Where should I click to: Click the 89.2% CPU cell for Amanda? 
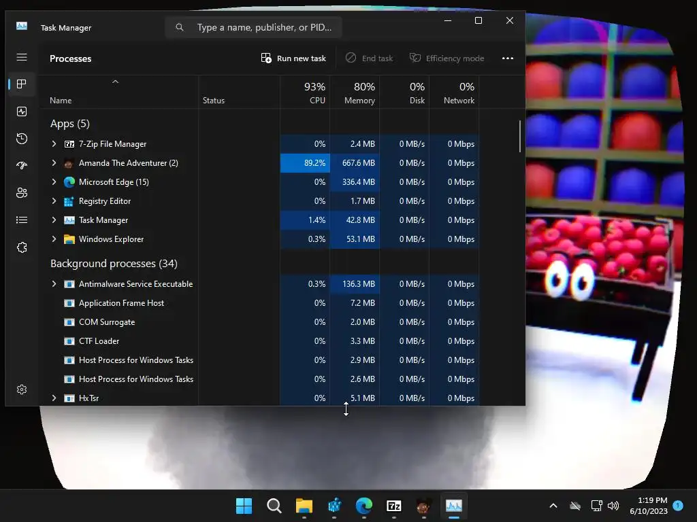coord(306,163)
